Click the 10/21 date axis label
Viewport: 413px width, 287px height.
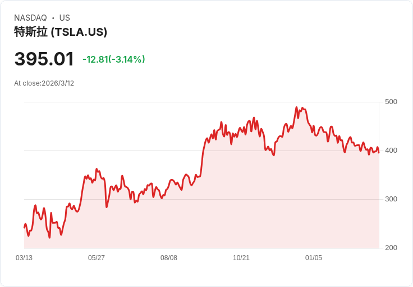pyautogui.click(x=241, y=258)
